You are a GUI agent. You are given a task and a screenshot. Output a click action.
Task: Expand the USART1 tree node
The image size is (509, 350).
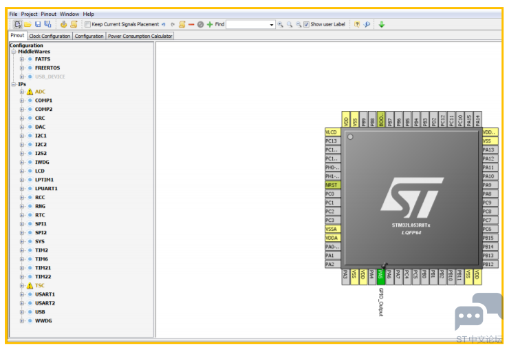[22, 294]
